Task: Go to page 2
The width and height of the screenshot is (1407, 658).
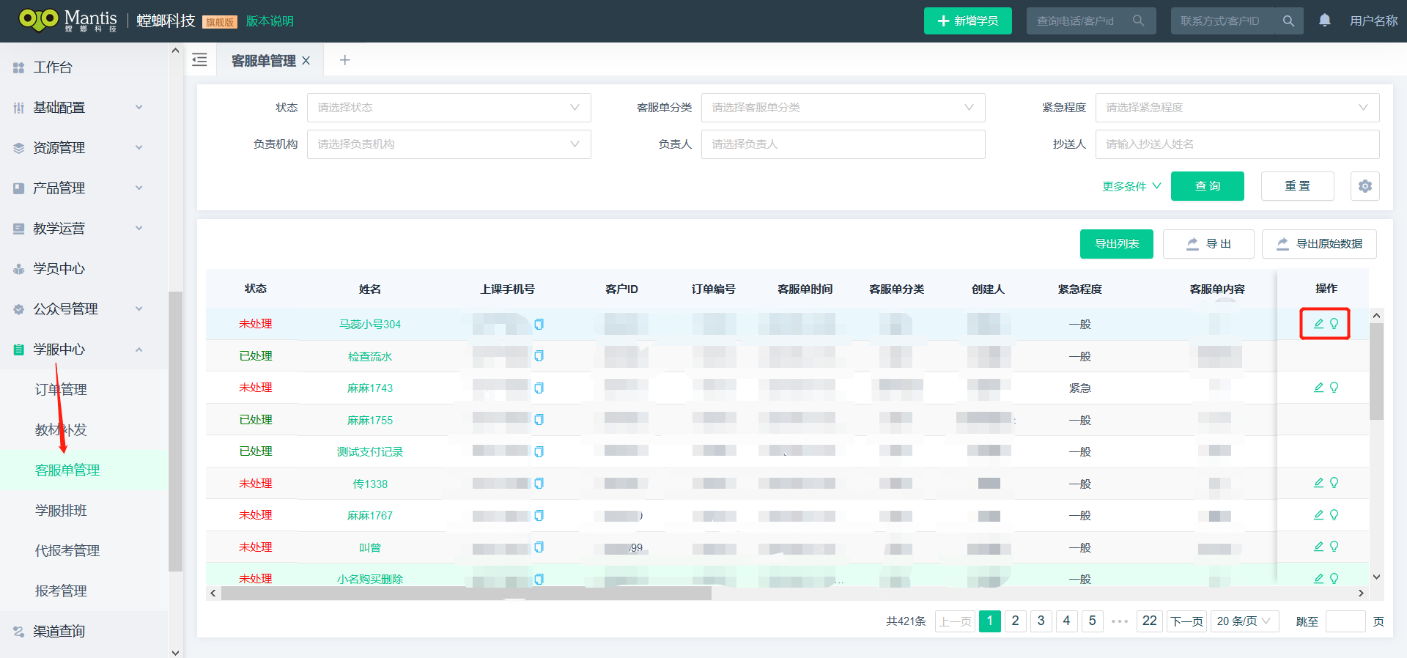Action: coord(1015,621)
